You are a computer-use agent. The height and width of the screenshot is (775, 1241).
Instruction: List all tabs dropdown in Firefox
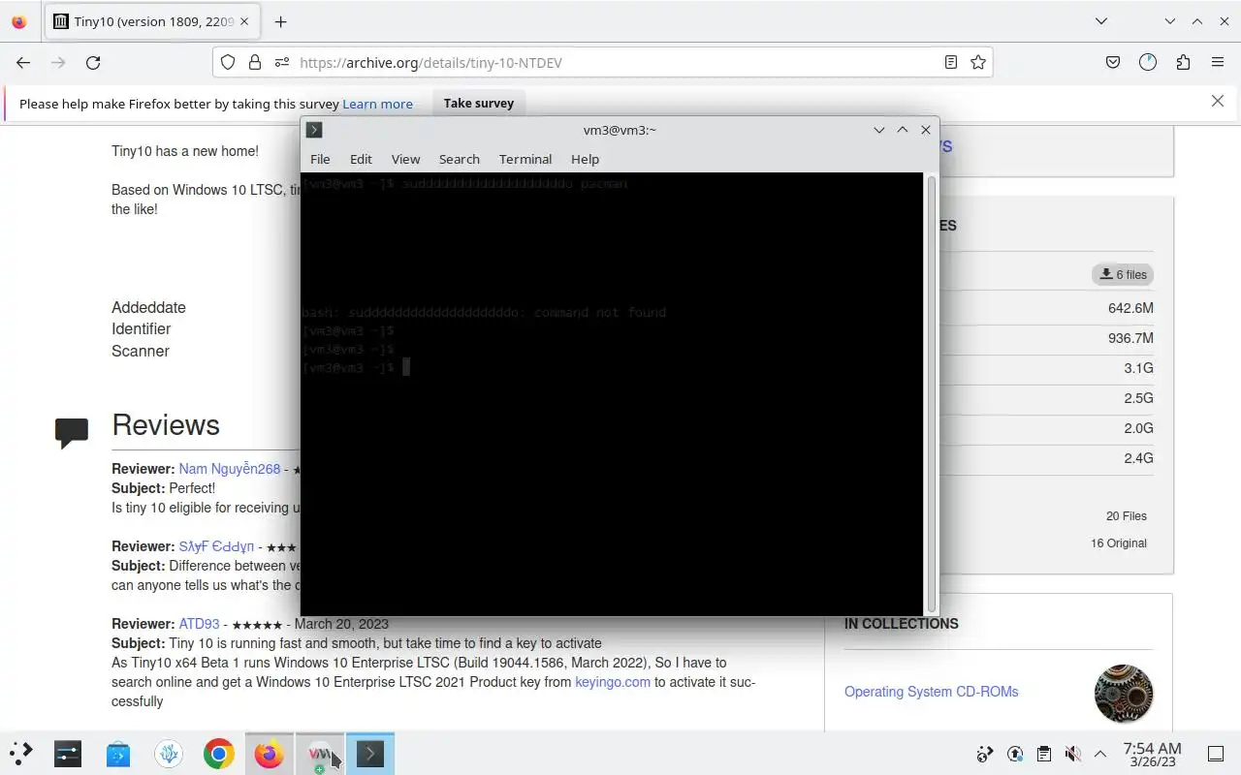click(1101, 21)
